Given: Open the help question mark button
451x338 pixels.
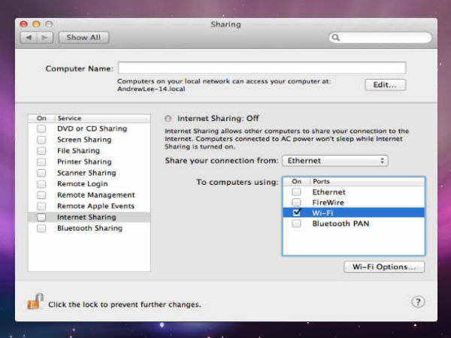Looking at the screenshot, I should coord(418,302).
